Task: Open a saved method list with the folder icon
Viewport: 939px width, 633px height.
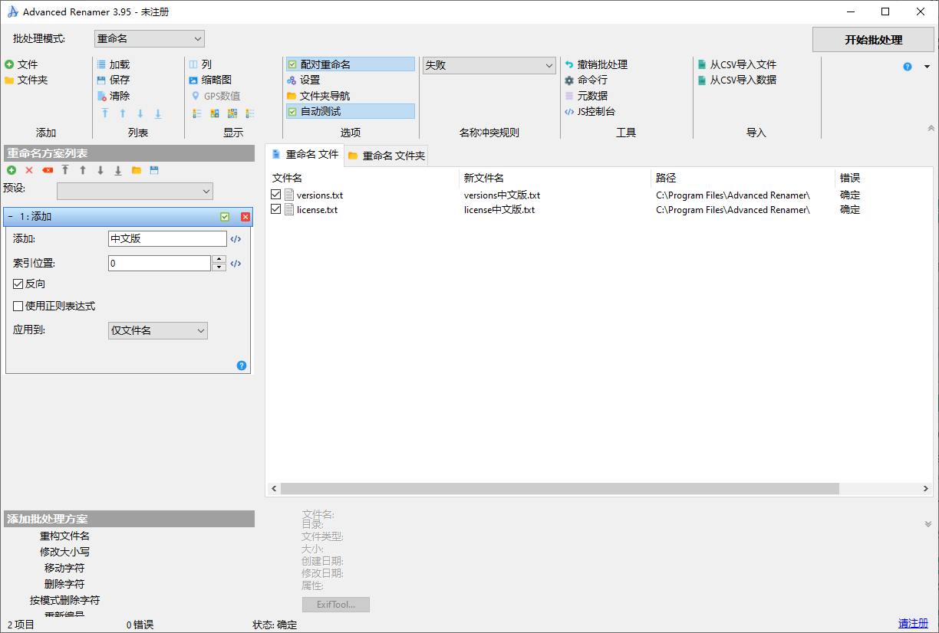Action: (x=137, y=170)
